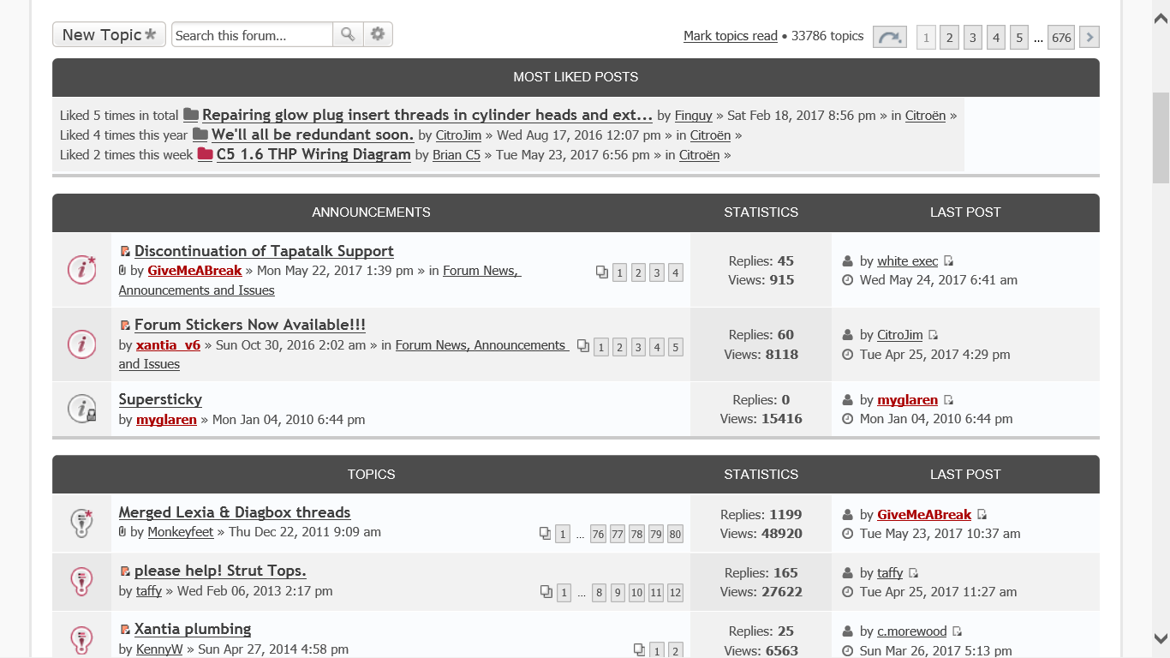This screenshot has height=658, width=1170.
Task: Open Finguy user profile
Action: click(694, 116)
